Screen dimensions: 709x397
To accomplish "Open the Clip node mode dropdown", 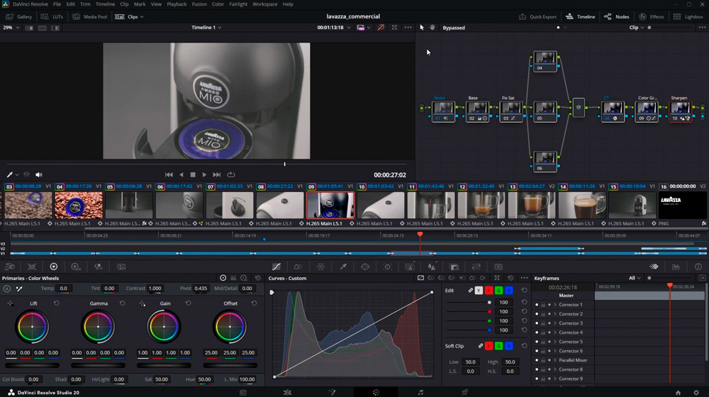I will [637, 28].
